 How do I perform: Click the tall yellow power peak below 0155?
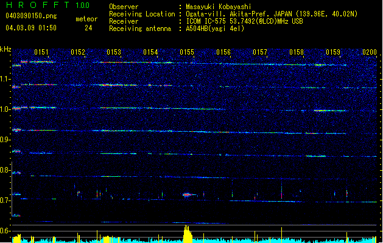pos(188,234)
